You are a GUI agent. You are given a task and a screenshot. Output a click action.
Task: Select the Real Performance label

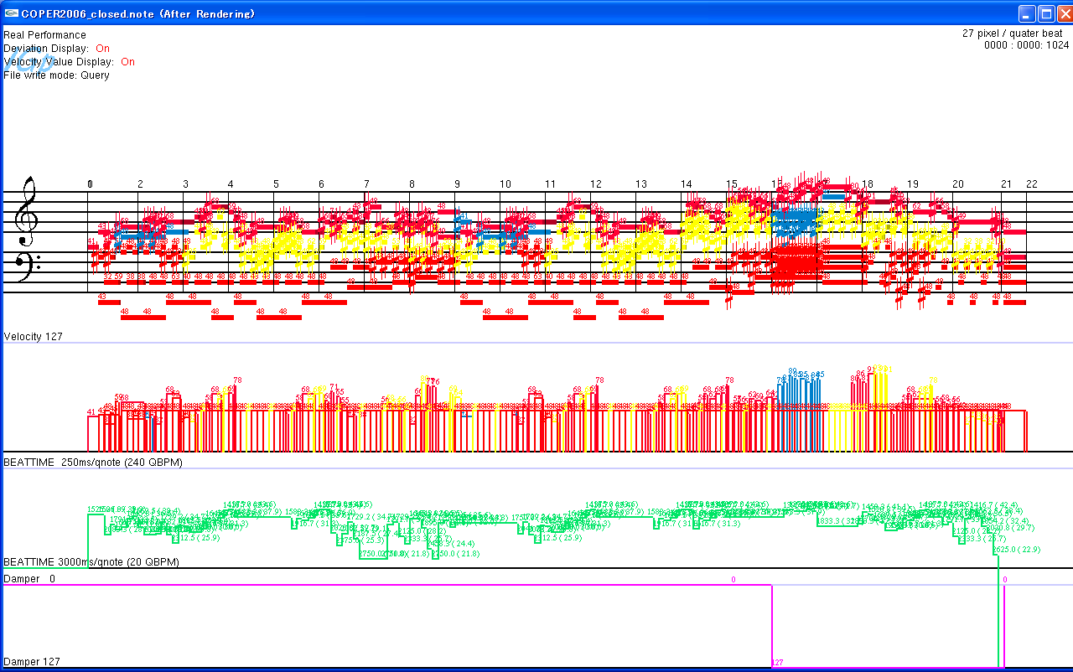point(44,35)
